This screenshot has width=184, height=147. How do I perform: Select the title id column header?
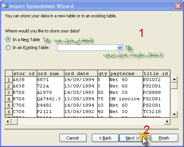coord(156,73)
